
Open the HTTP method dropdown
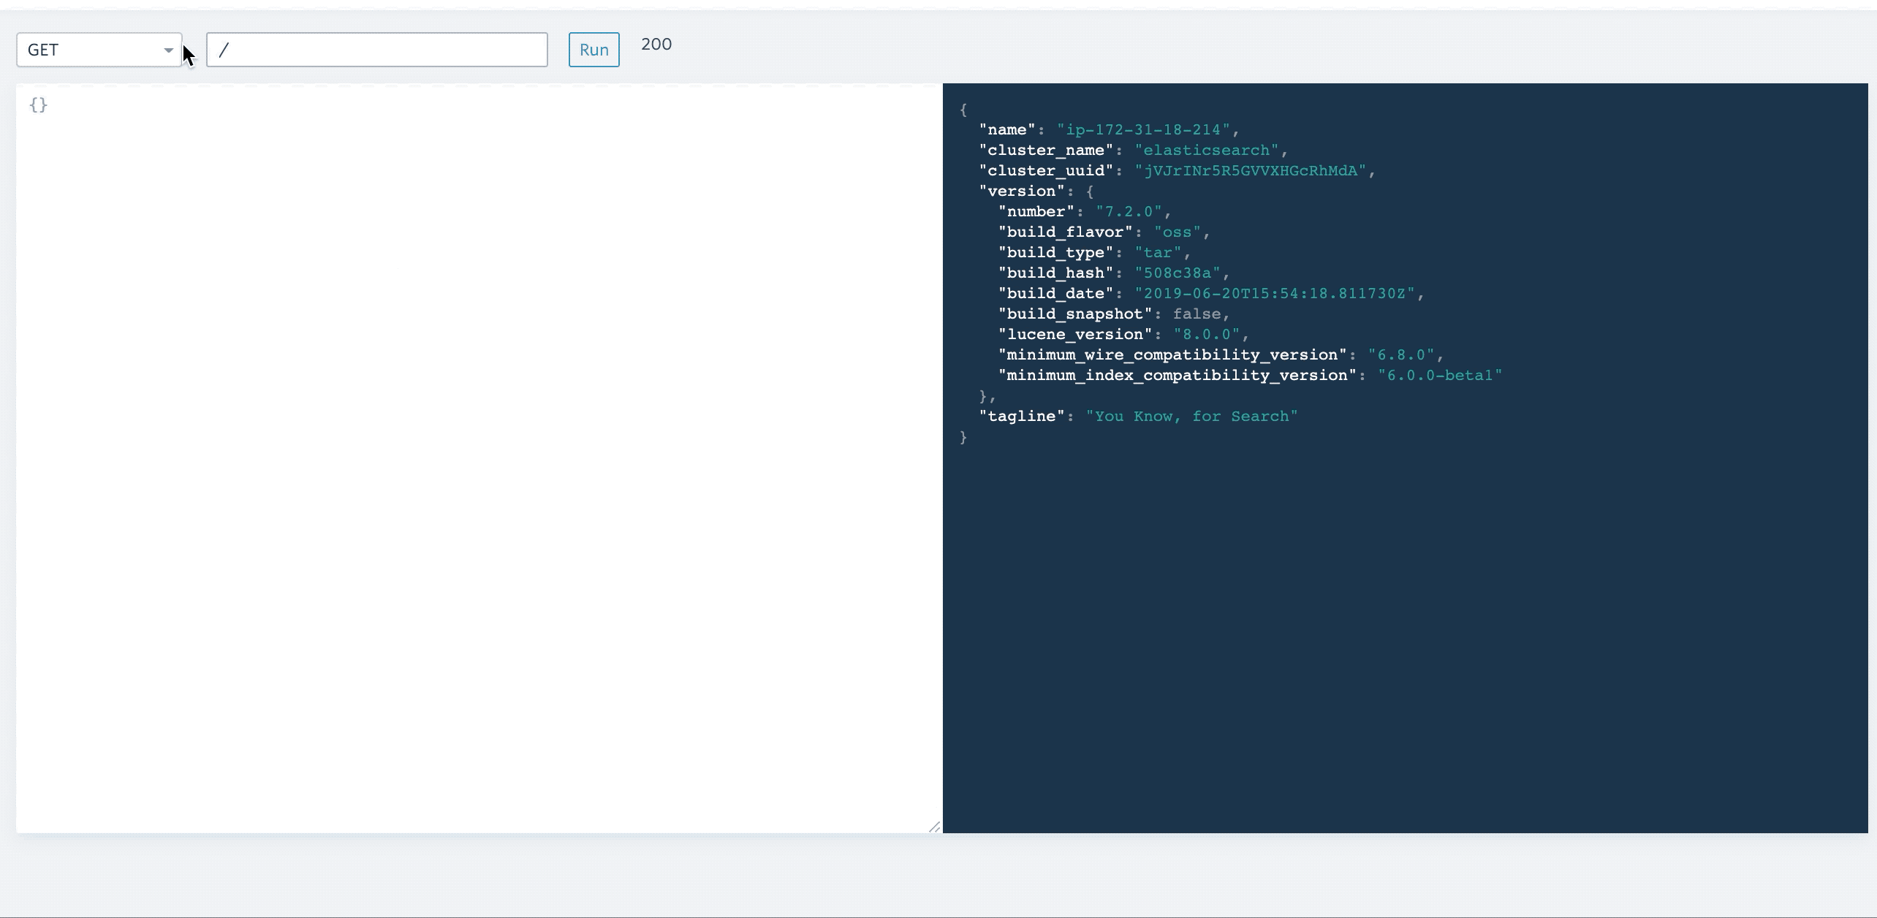(99, 49)
